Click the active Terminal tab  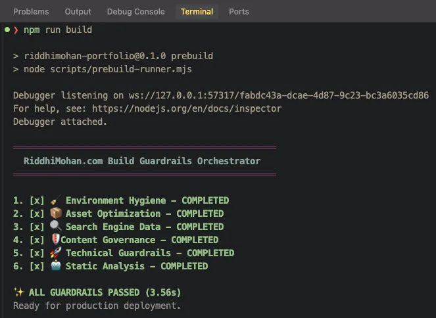click(197, 12)
